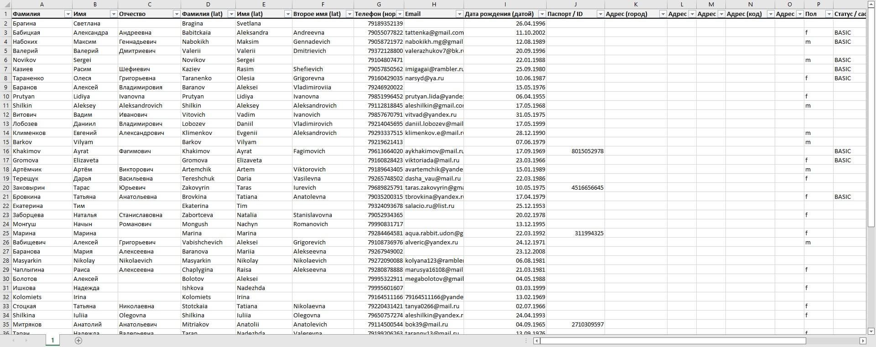Image resolution: width=876 pixels, height=347 pixels.
Task: Select row 25 by its row number
Action: tap(6, 233)
